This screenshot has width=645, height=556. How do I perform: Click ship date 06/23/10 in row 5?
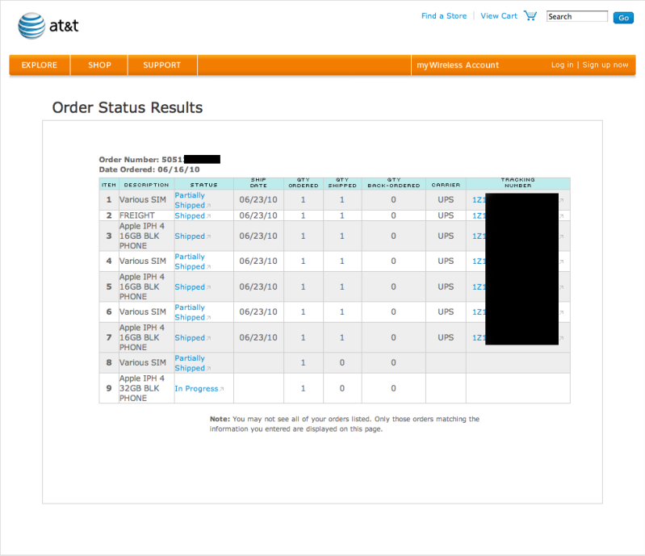tap(258, 287)
